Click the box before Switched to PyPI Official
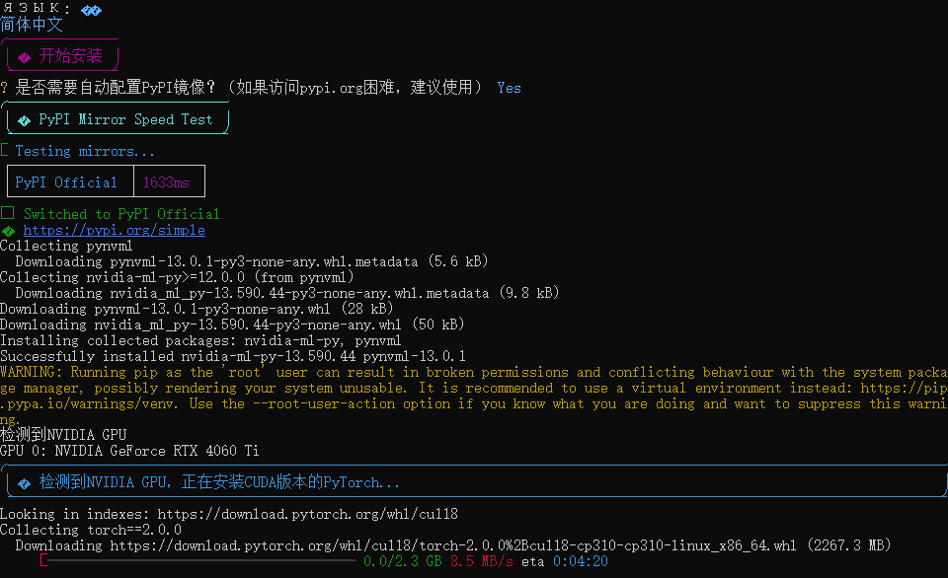948x578 pixels. pyautogui.click(x=7, y=214)
